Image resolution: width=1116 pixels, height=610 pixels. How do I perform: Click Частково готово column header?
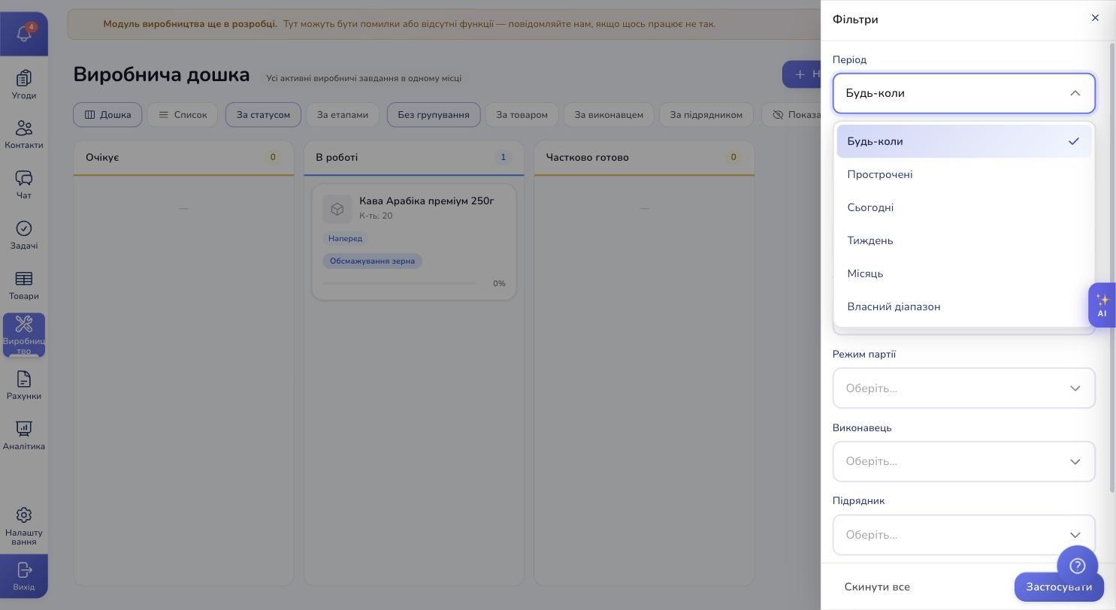644,158
